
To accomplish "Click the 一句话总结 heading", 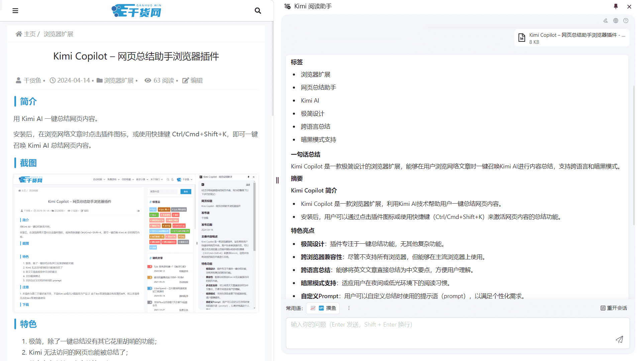I will tap(306, 154).
